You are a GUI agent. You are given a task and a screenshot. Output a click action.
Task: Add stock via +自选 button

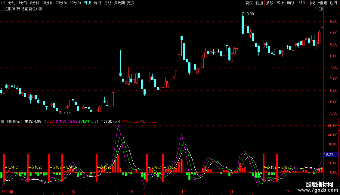coord(323,3)
